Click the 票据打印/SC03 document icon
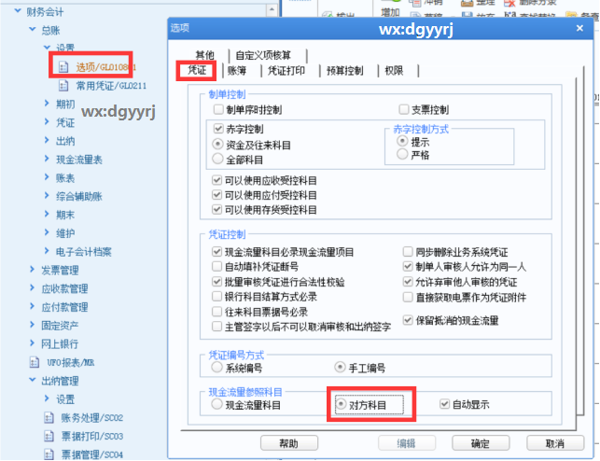 pyautogui.click(x=49, y=436)
